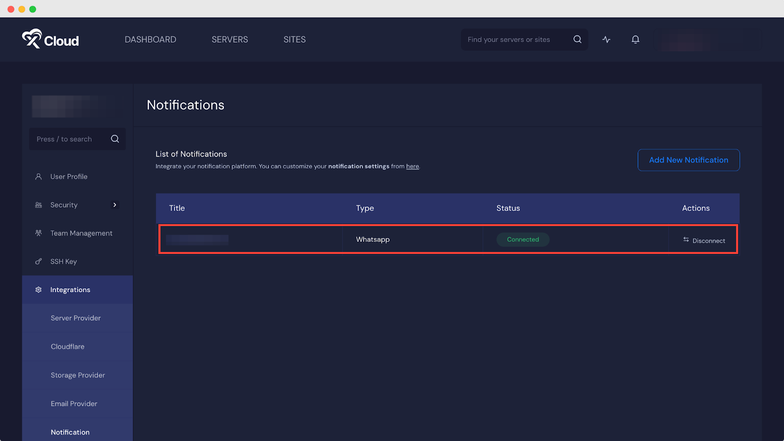
Task: Open Storage Provider in sidebar
Action: pos(78,375)
